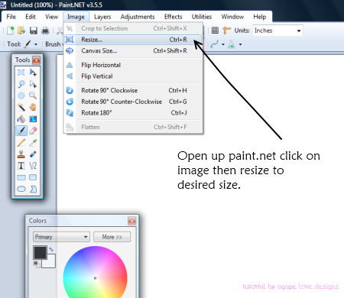Choose Flip Horizontal menu entry

coord(133,65)
